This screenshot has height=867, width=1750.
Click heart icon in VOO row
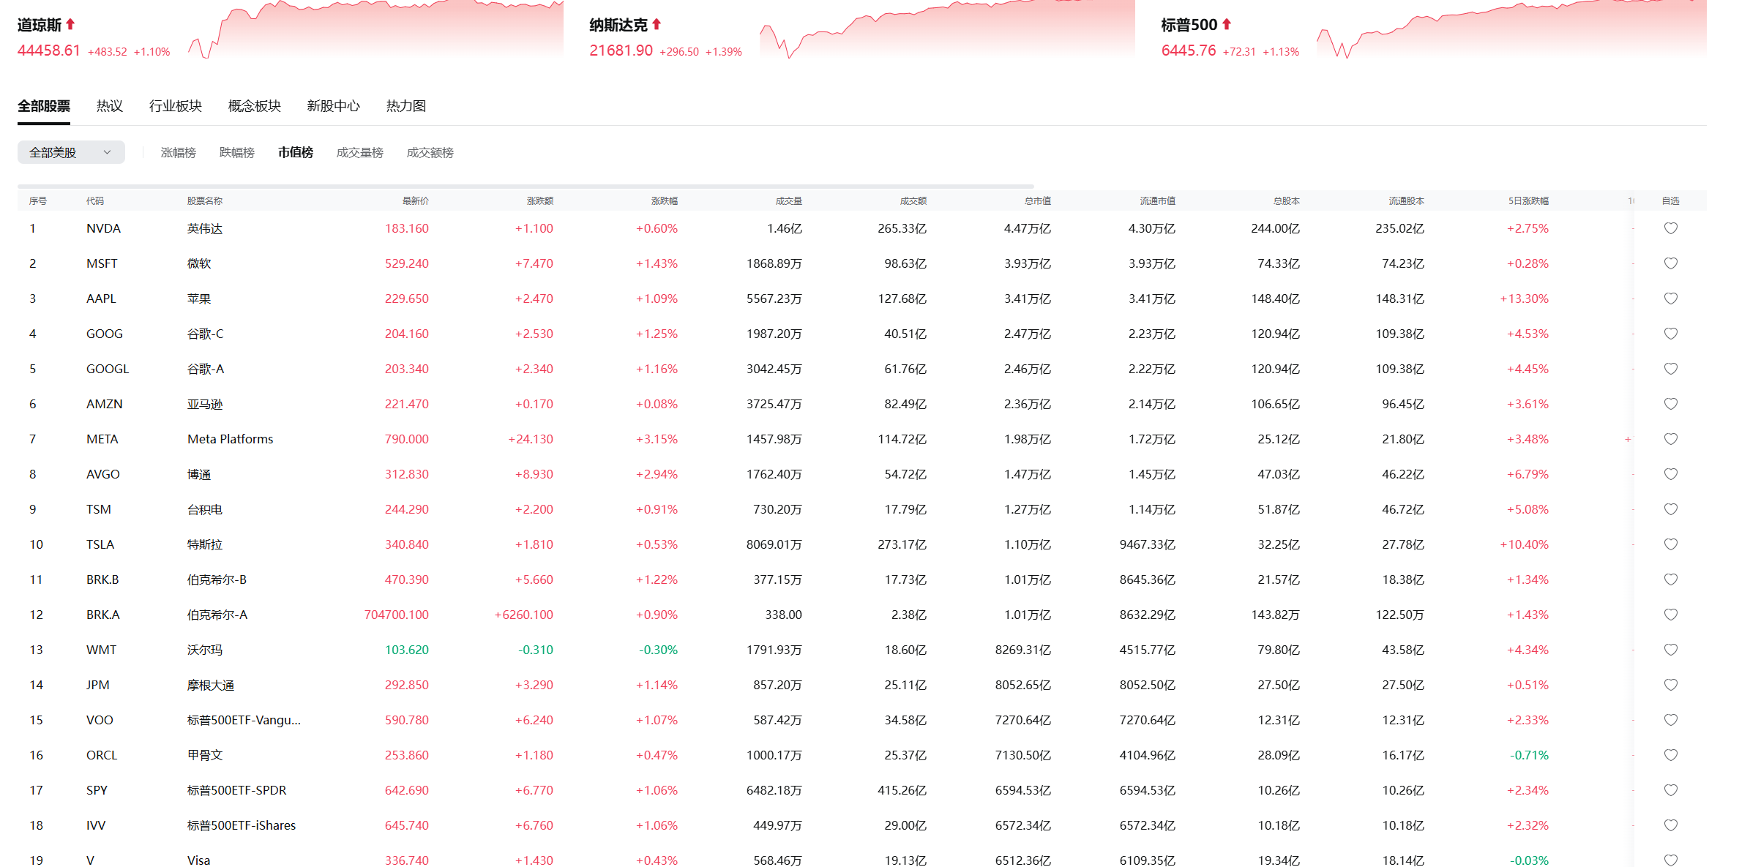[x=1670, y=720]
